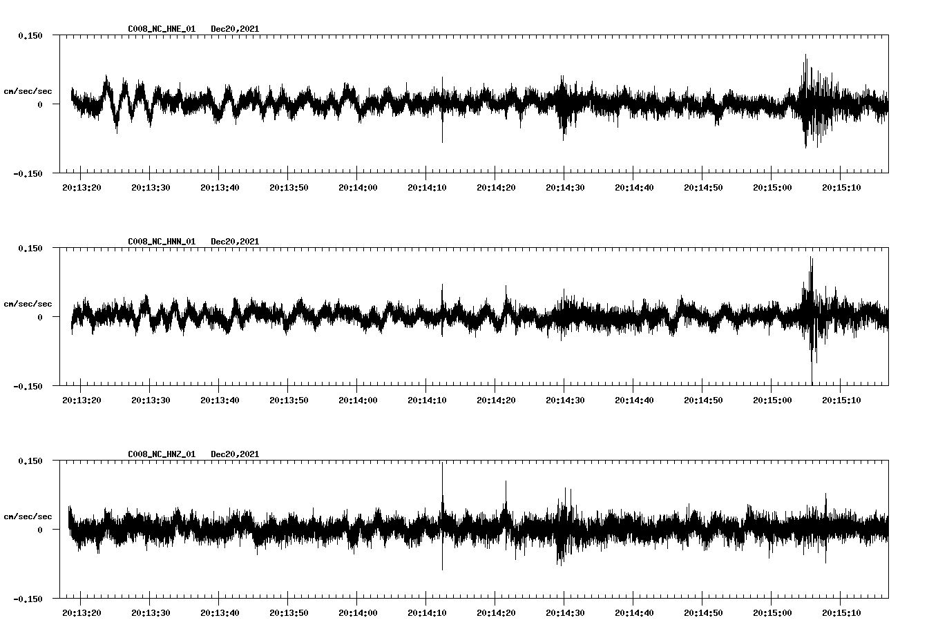Click the 20:15:10 time label under HNN plot
Screen dimensions: 938x638
coord(841,400)
